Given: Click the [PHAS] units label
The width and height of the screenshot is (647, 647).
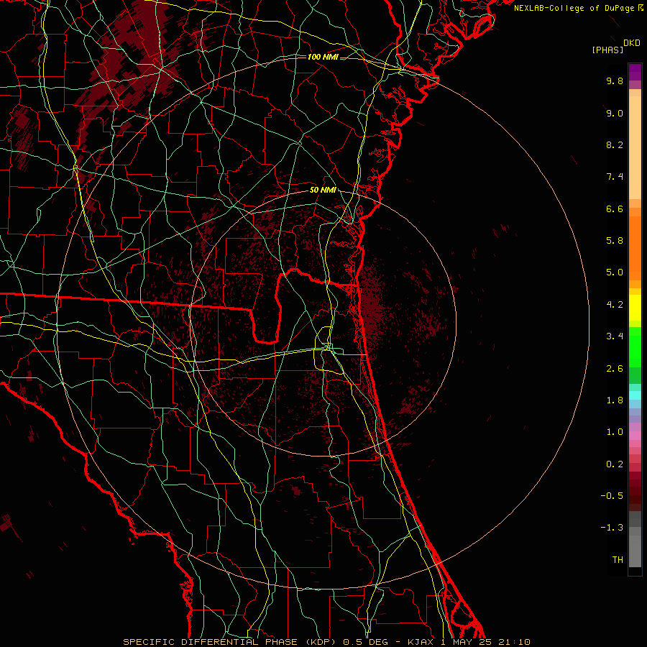Looking at the screenshot, I should coord(607,50).
